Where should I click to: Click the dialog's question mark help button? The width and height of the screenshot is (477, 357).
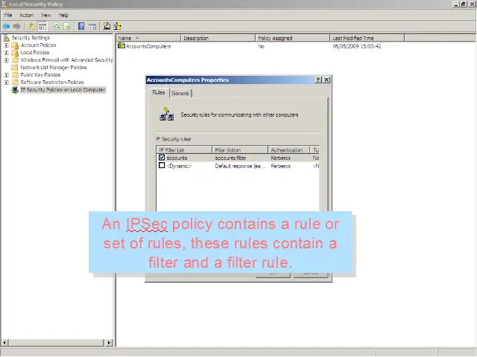click(x=319, y=80)
